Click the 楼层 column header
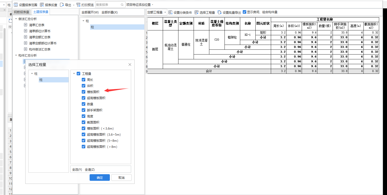 pos(155,24)
